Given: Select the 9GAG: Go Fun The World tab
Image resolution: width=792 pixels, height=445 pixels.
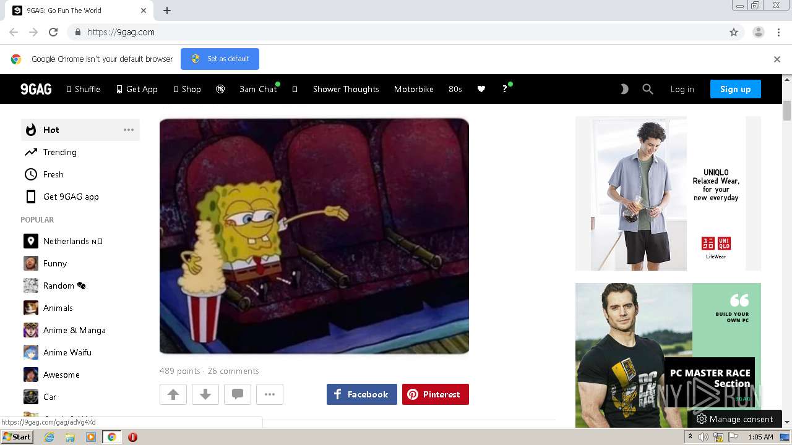Looking at the screenshot, I should point(79,11).
